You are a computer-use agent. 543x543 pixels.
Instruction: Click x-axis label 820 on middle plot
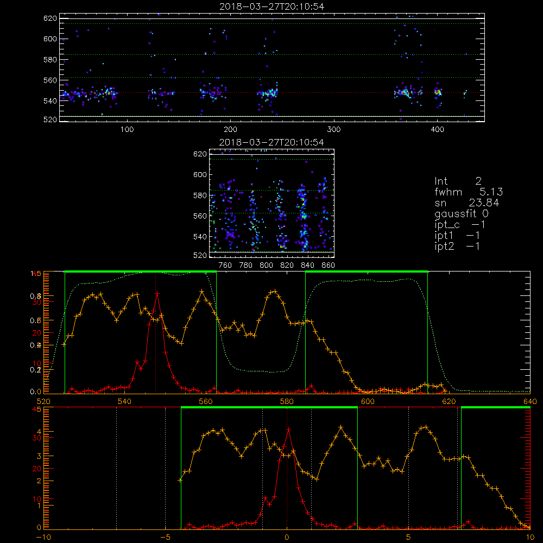coord(287,266)
